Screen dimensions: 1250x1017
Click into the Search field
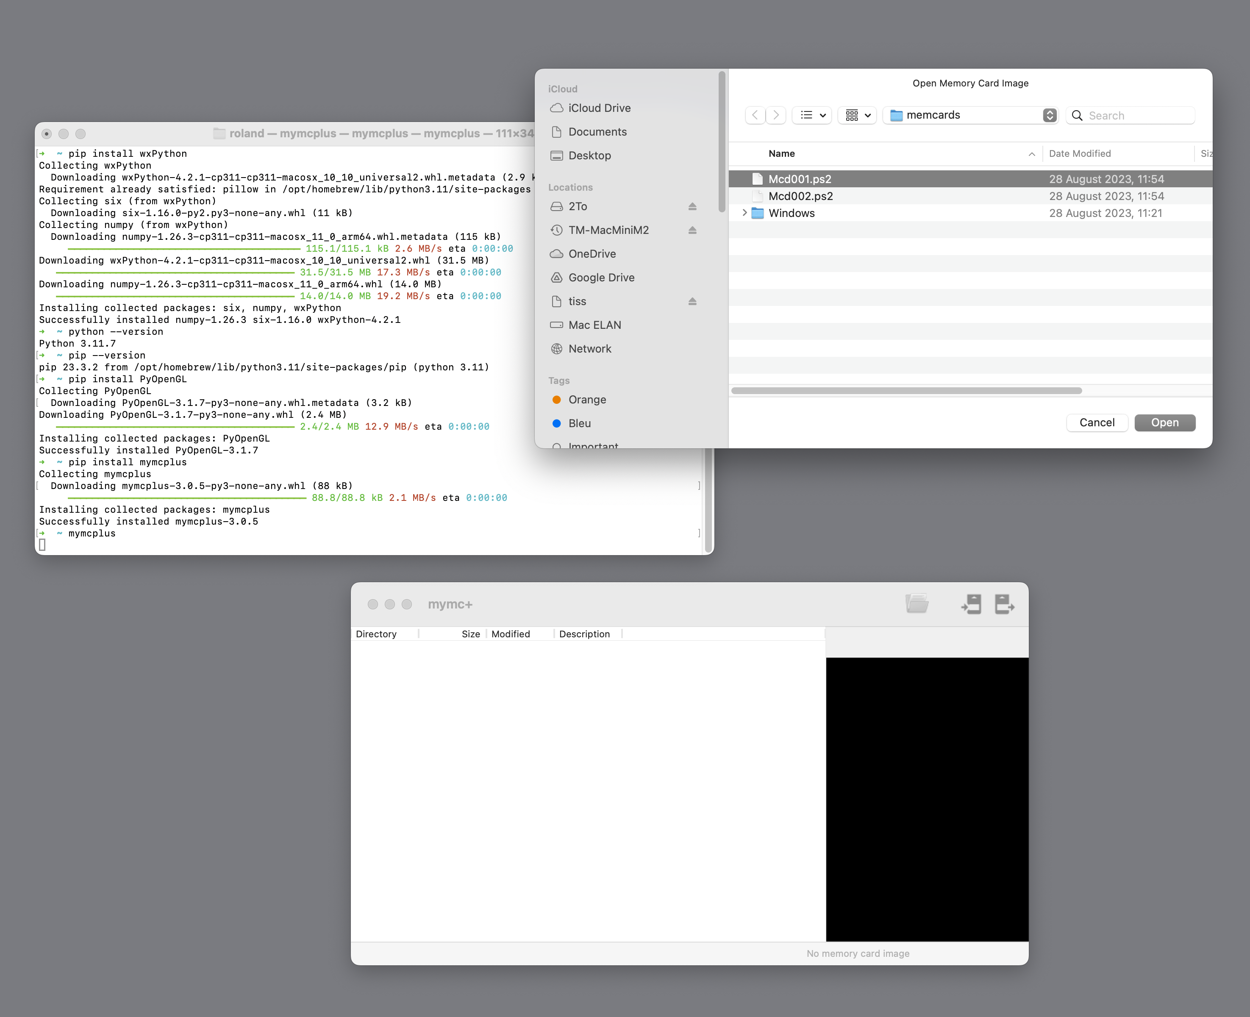coord(1136,115)
